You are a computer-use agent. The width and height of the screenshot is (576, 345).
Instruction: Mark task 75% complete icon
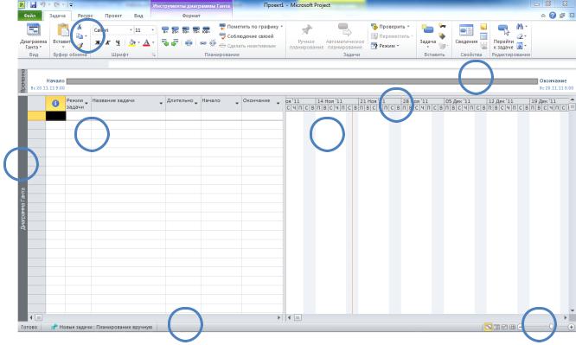tap(195, 30)
